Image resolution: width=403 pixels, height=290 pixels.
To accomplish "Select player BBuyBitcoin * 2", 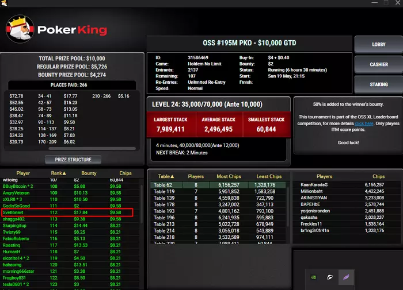I will (x=70, y=187).
